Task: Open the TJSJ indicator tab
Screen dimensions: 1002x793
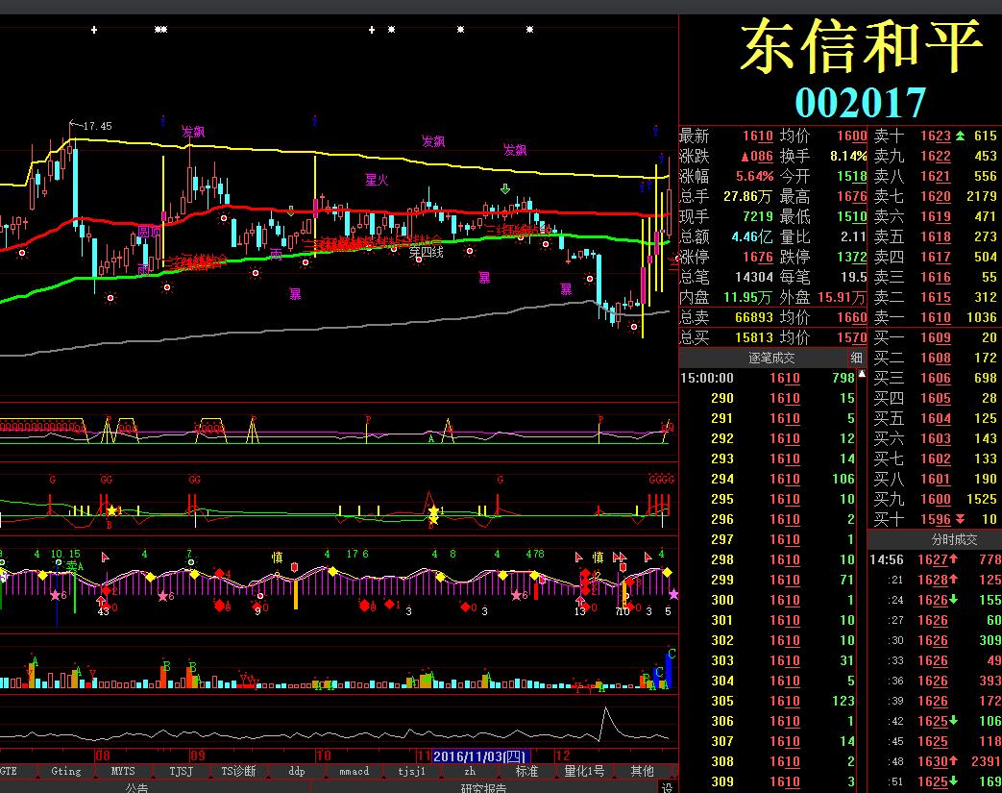Action: [181, 771]
